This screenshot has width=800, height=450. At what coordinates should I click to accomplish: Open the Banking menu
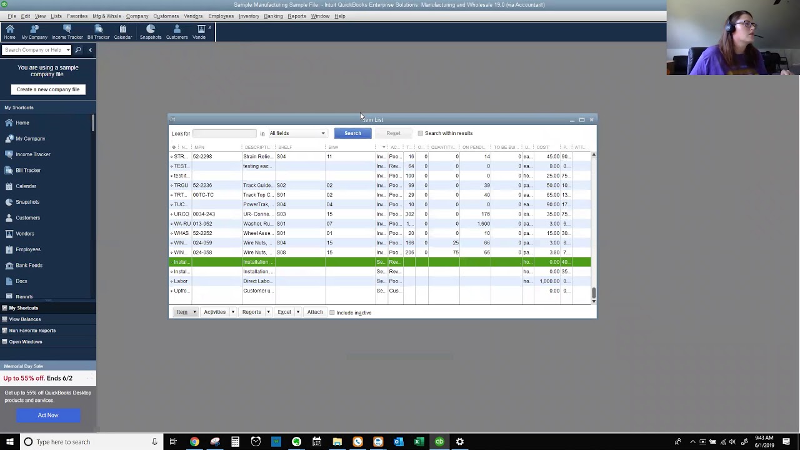pyautogui.click(x=273, y=16)
